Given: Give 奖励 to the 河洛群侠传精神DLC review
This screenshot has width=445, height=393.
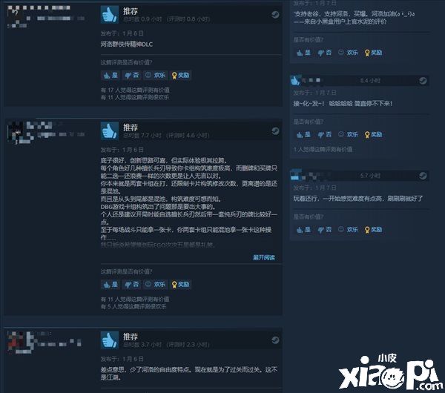Looking at the screenshot, I should pos(180,75).
